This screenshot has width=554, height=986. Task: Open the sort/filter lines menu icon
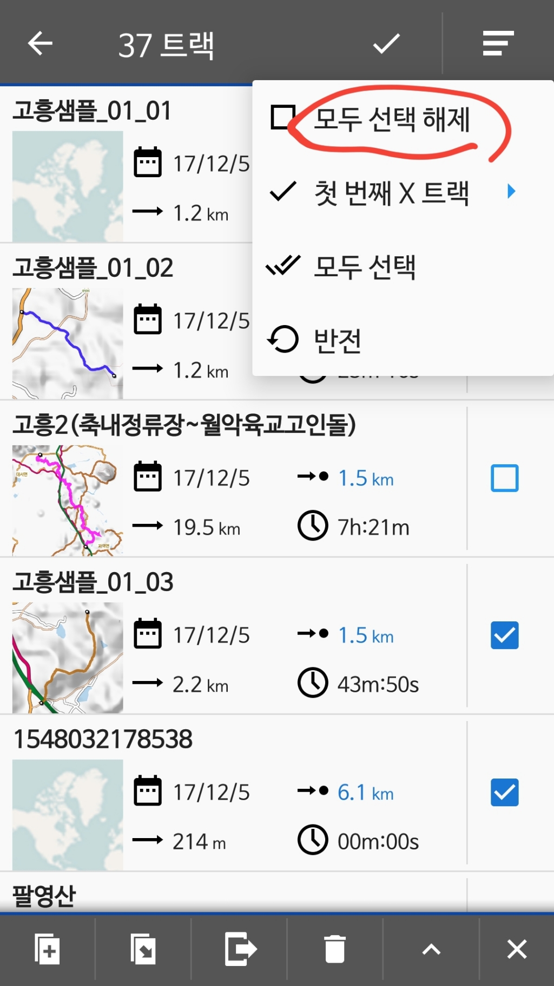point(498,43)
